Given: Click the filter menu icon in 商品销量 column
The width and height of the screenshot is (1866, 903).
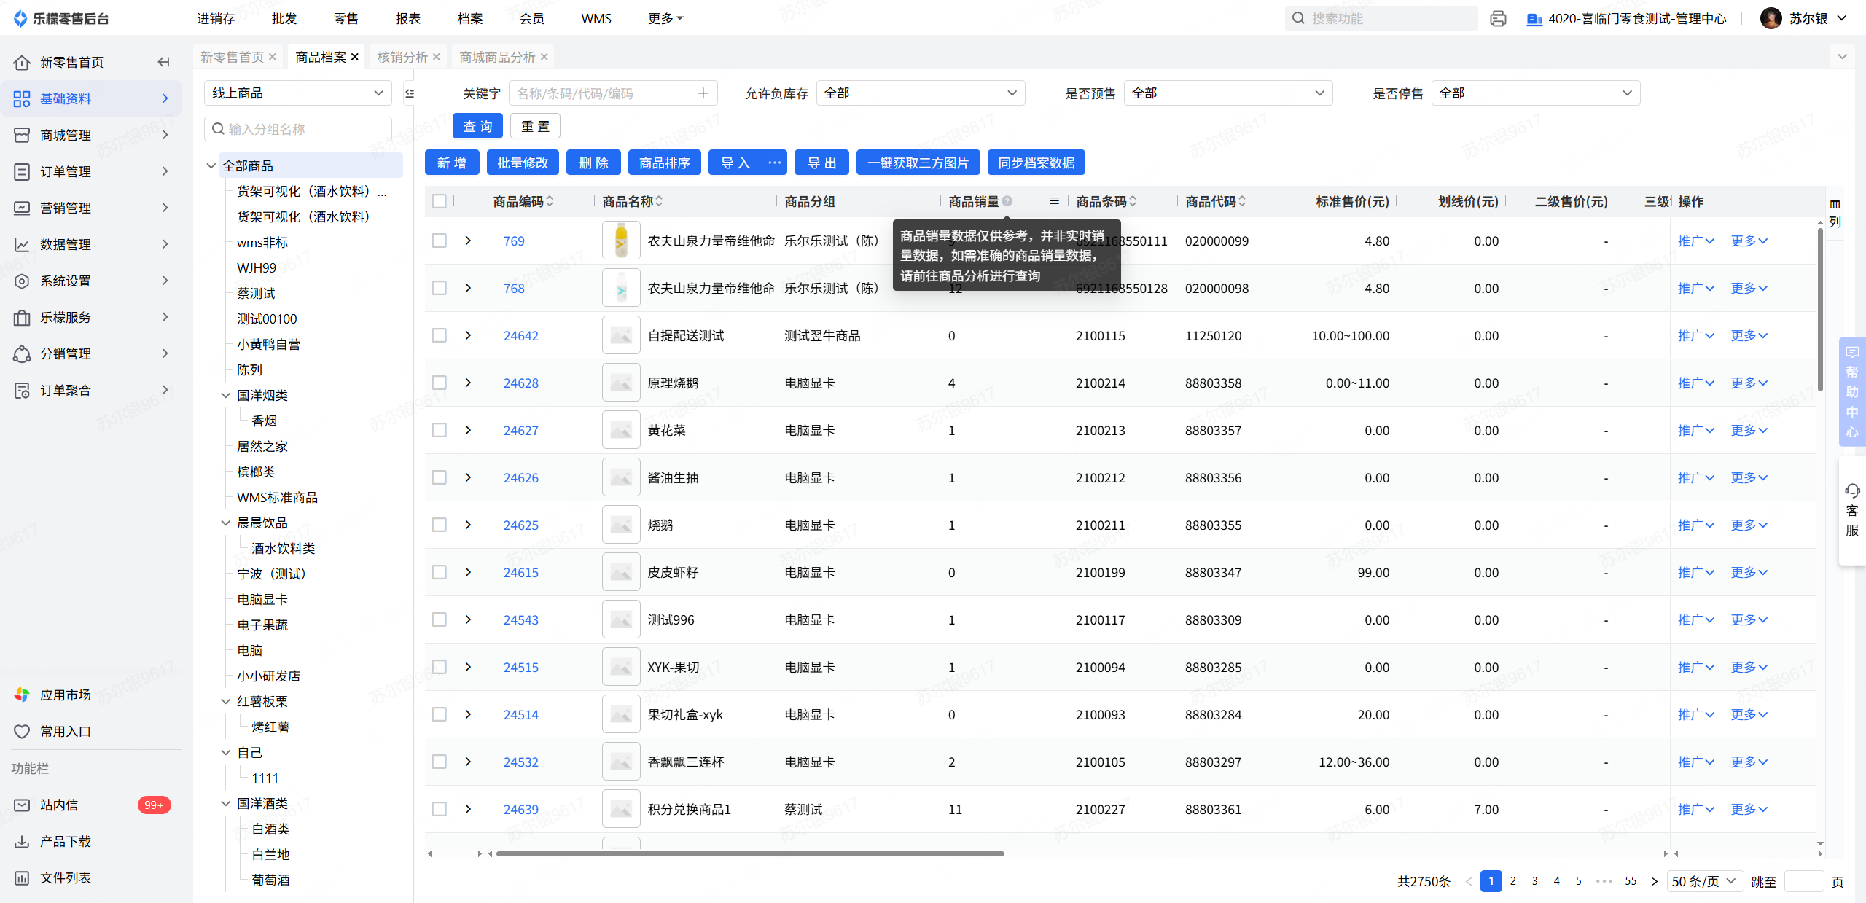Looking at the screenshot, I should tap(1054, 201).
